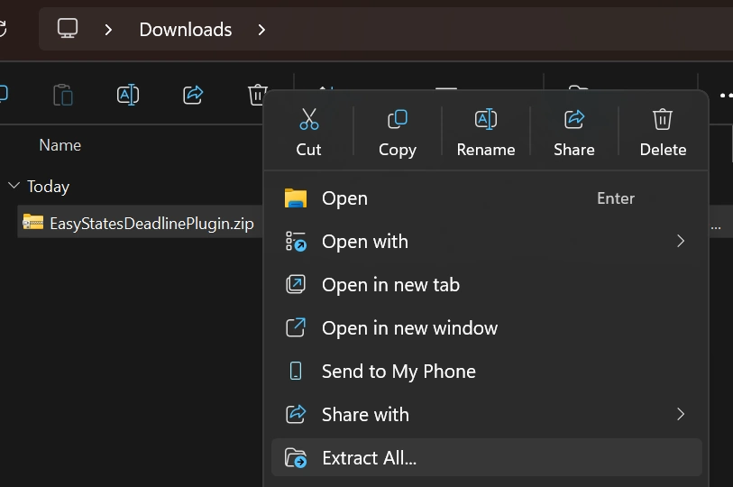Choose Open in new tab
The width and height of the screenshot is (733, 487).
[390, 285]
